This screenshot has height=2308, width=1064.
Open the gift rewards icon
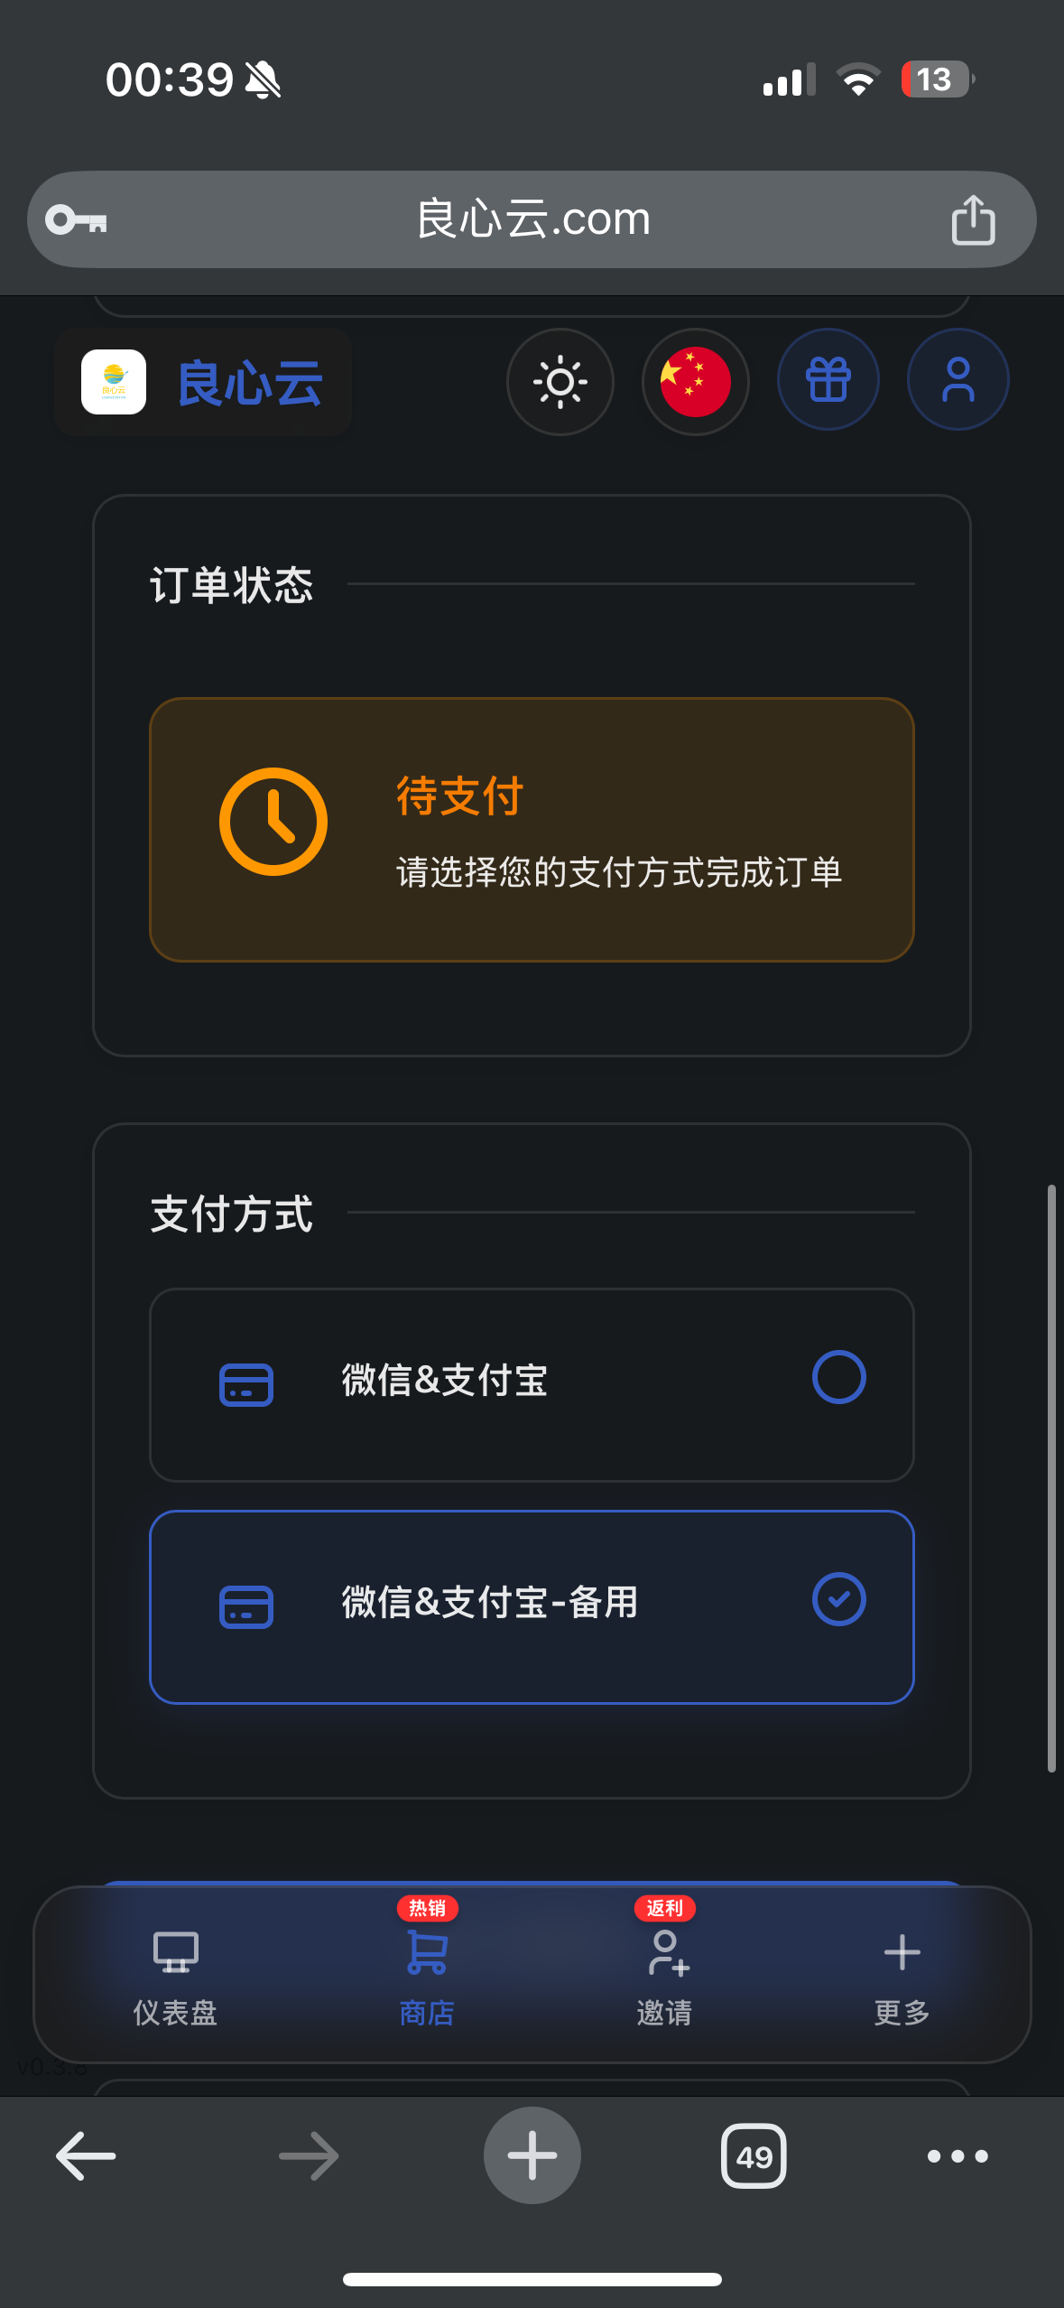[x=828, y=380]
